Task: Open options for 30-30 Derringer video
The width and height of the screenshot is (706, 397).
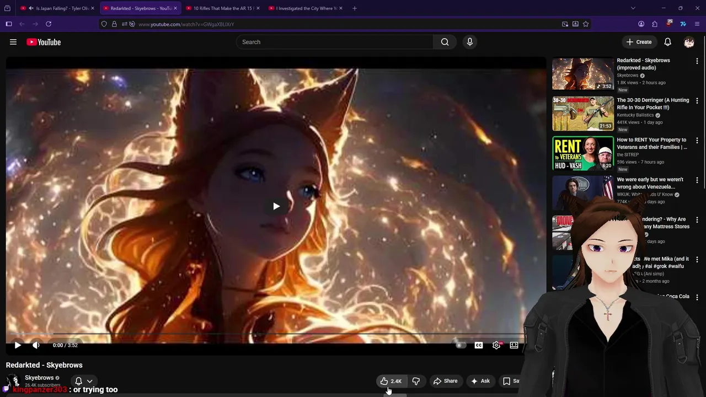Action: (697, 101)
